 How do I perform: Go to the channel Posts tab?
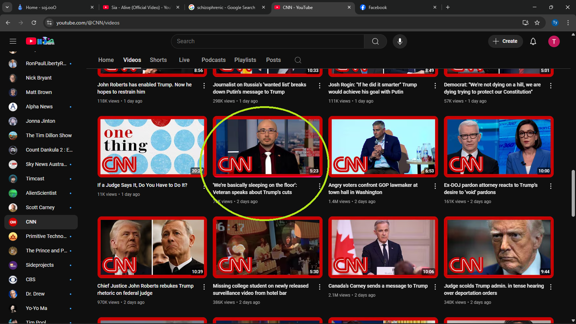pyautogui.click(x=273, y=60)
